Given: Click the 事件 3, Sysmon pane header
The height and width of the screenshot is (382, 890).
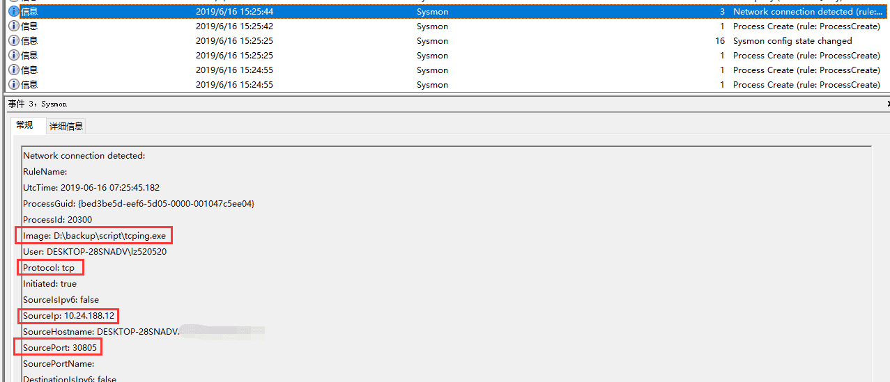Looking at the screenshot, I should click(38, 104).
